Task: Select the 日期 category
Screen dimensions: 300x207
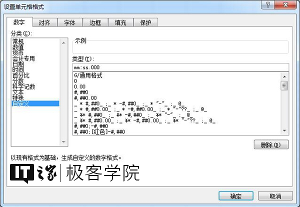Action: pyautogui.click(x=18, y=64)
